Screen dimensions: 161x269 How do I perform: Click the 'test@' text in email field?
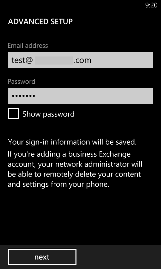22,61
